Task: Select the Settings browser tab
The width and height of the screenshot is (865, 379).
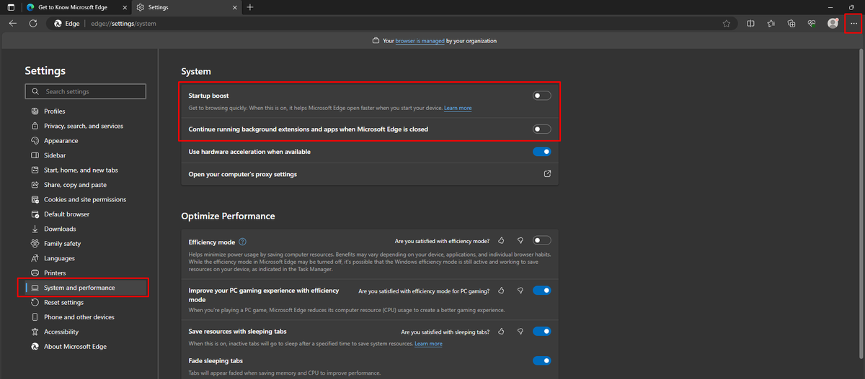Action: click(186, 7)
